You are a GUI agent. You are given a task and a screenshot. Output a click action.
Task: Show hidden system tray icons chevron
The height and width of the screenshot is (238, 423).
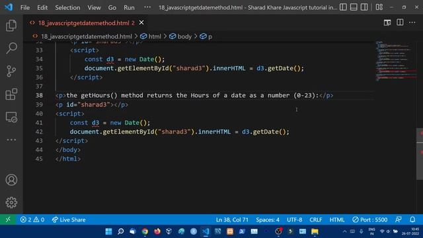[344, 231]
